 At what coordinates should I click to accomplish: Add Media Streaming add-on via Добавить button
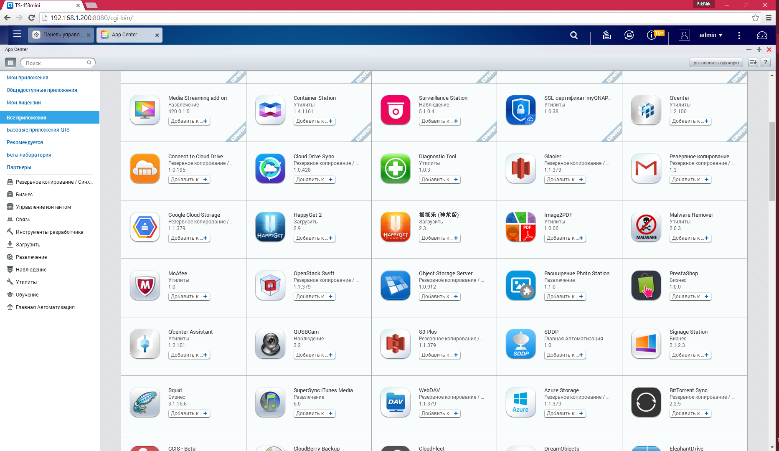(x=189, y=121)
